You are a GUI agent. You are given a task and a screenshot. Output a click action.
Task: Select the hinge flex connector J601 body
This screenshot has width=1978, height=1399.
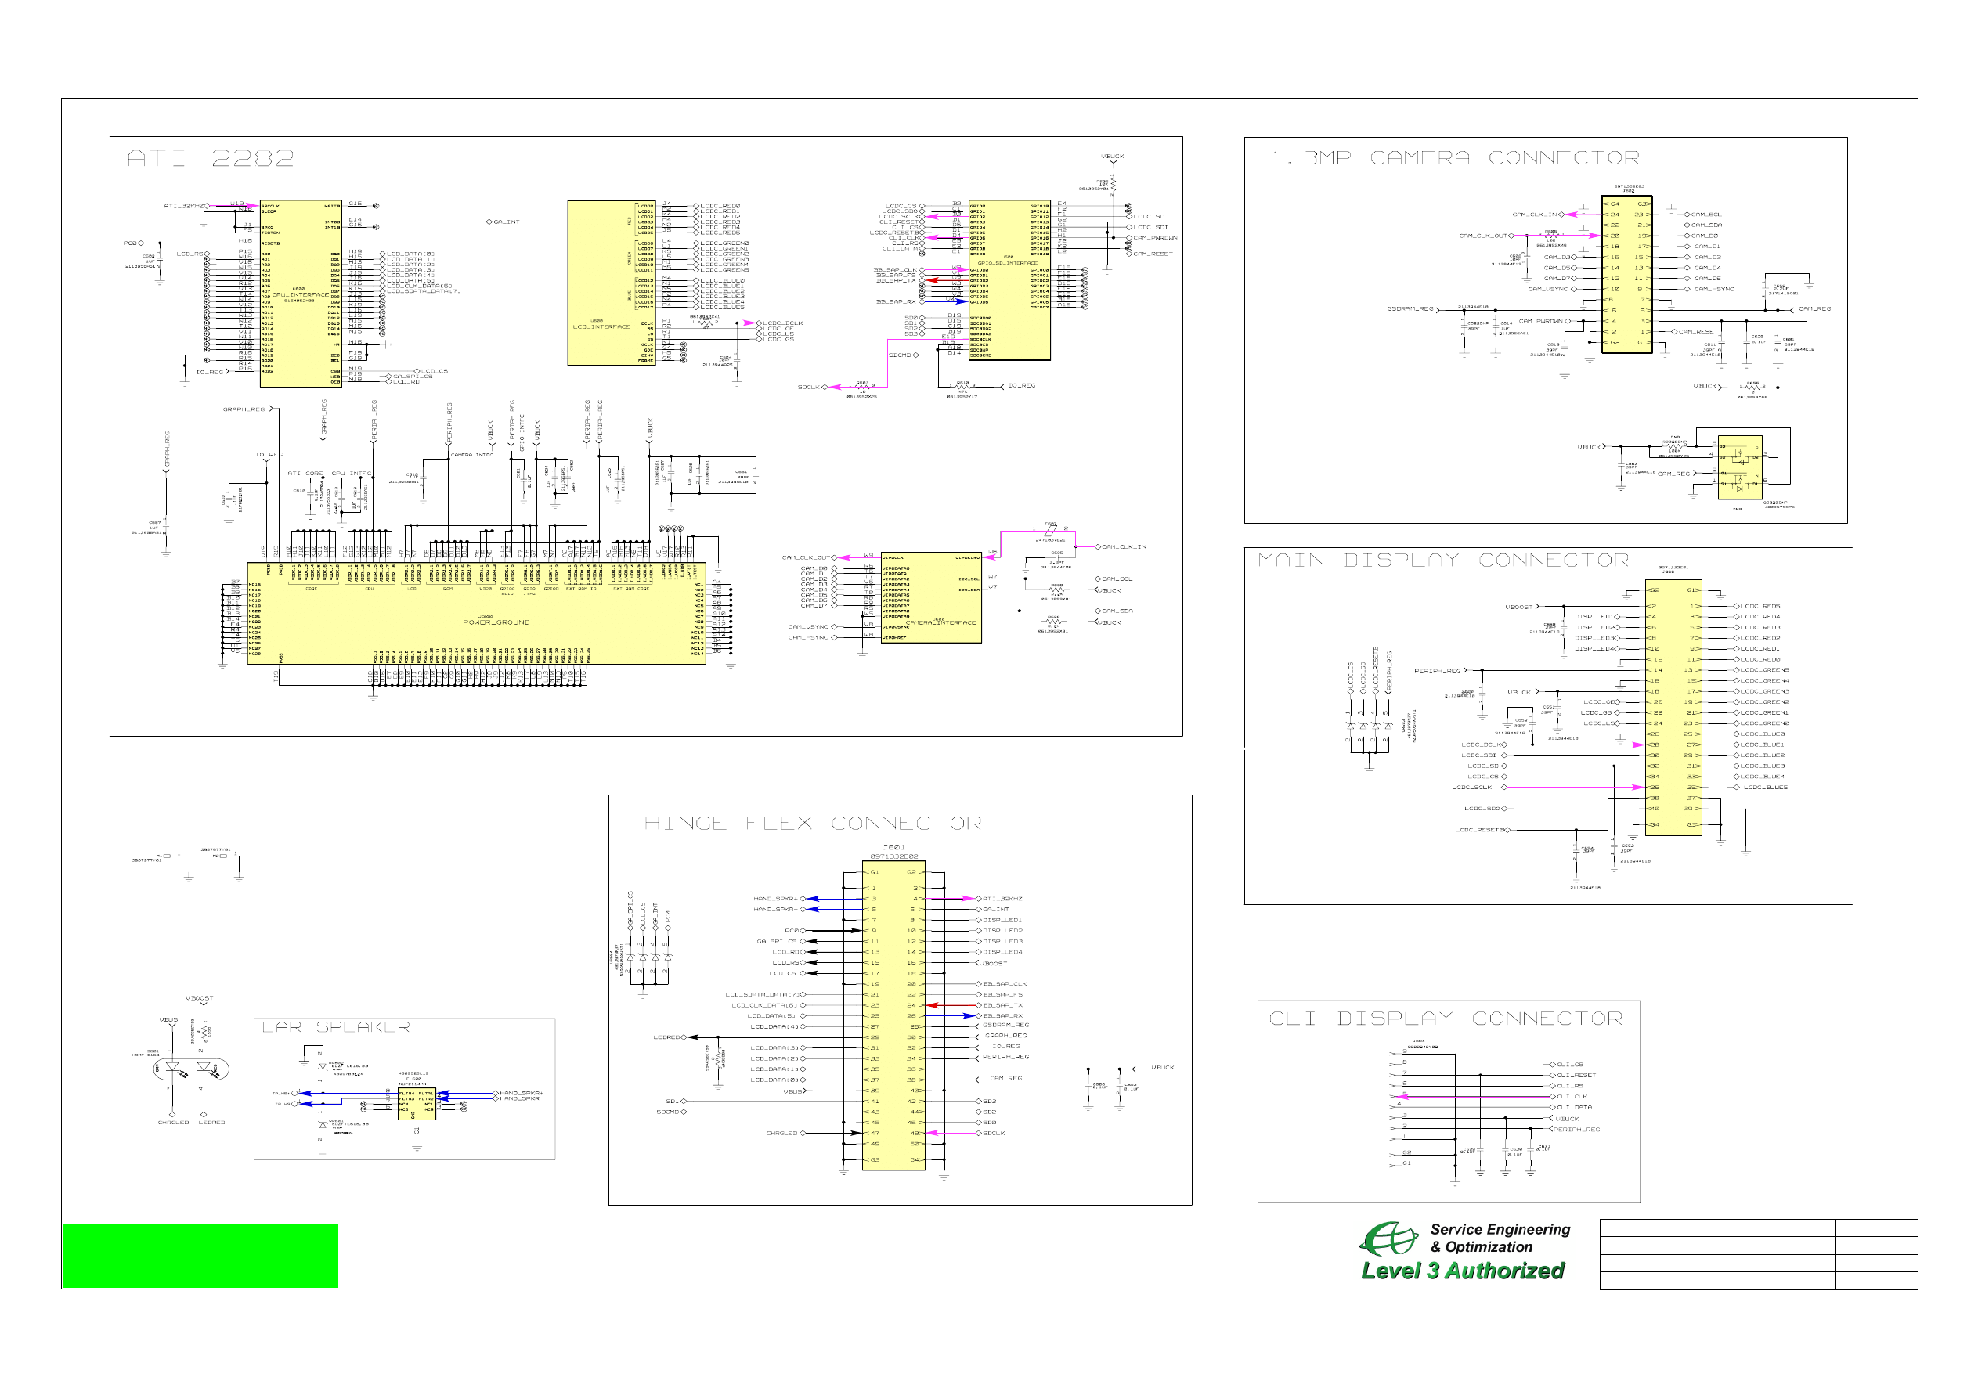[x=894, y=1015]
